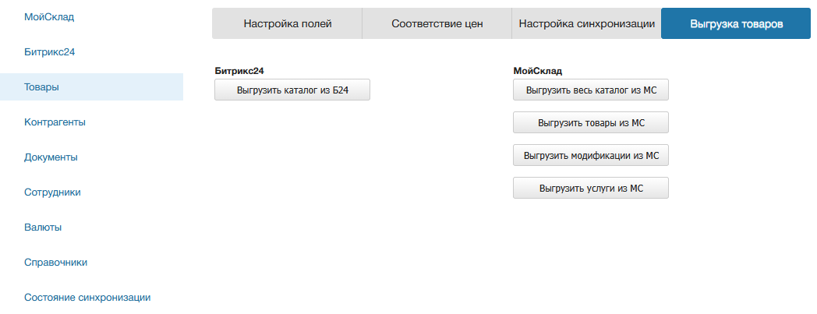Click the bold Битрикс24 column heading
The image size is (817, 314).
239,71
